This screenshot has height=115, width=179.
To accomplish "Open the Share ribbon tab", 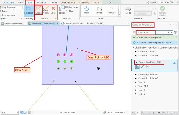I will [54, 2].
